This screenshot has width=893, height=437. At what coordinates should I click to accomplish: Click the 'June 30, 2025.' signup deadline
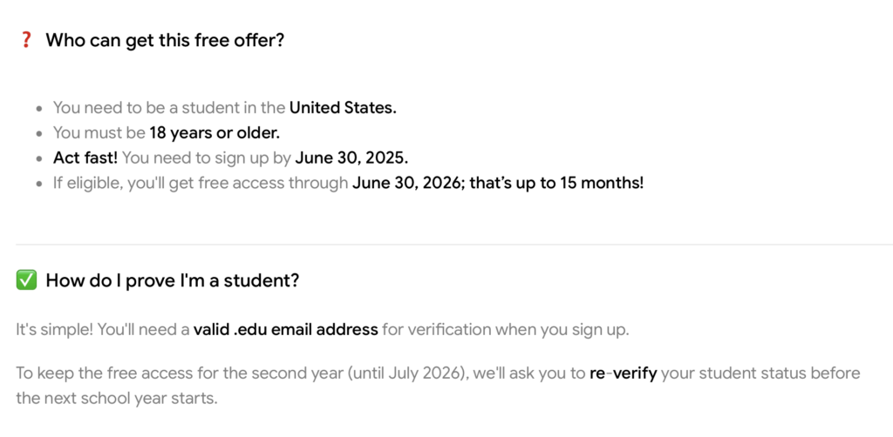click(x=351, y=158)
